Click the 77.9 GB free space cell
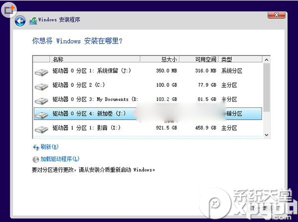The image size is (298, 222). (x=207, y=85)
